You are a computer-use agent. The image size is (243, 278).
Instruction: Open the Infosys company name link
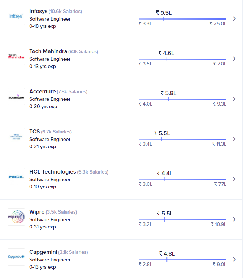[x=38, y=11]
